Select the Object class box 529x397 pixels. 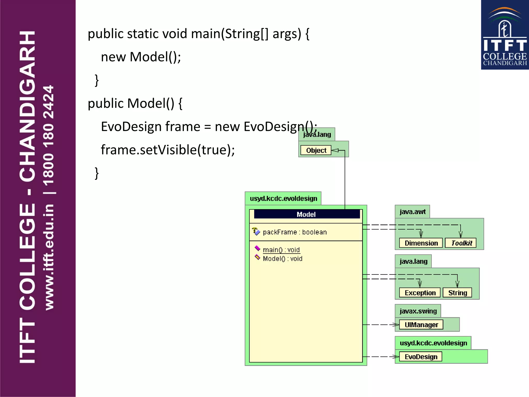click(x=316, y=150)
